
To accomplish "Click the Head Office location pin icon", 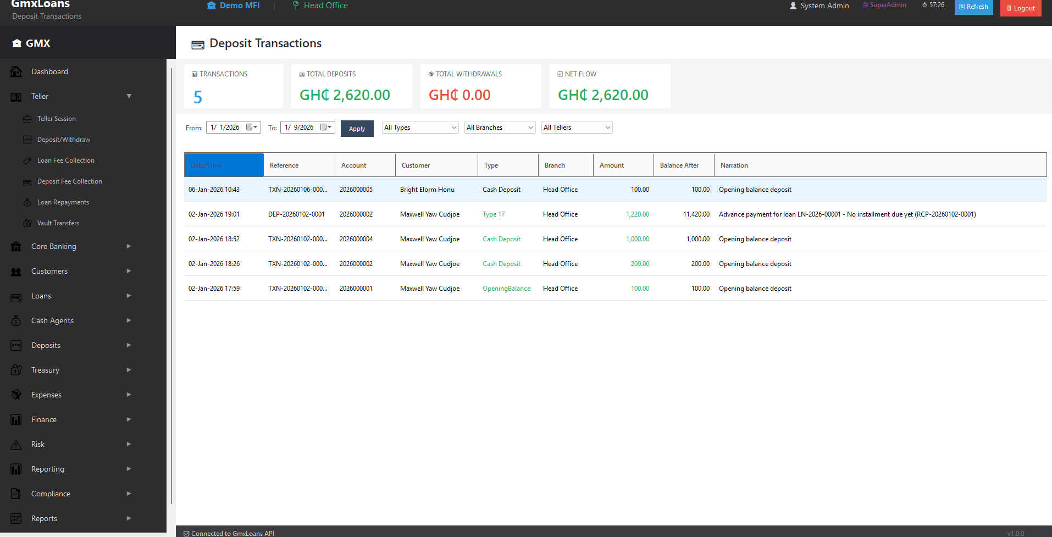I will tap(296, 5).
